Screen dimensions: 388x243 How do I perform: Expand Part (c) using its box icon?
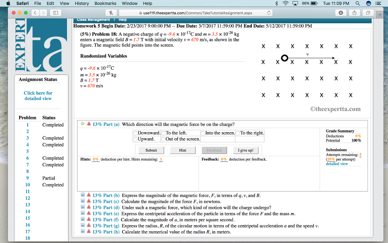83,201
